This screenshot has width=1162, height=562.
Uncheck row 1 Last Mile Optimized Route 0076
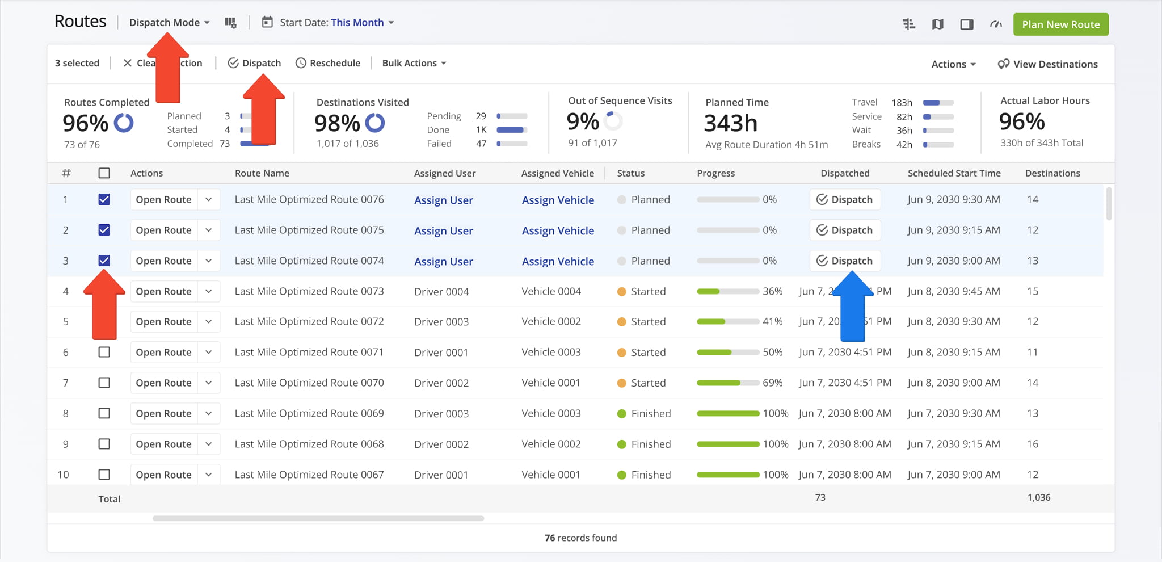[x=104, y=199]
